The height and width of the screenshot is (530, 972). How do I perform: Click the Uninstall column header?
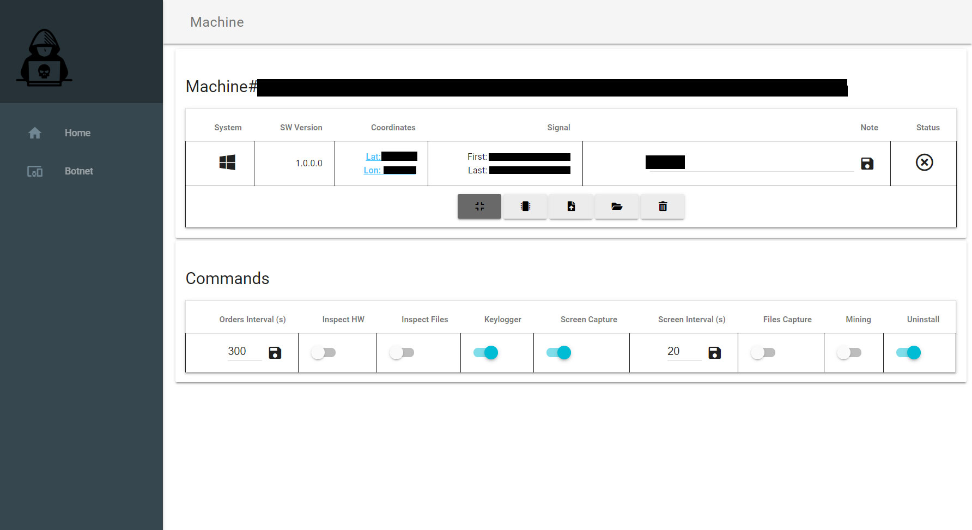(x=923, y=320)
